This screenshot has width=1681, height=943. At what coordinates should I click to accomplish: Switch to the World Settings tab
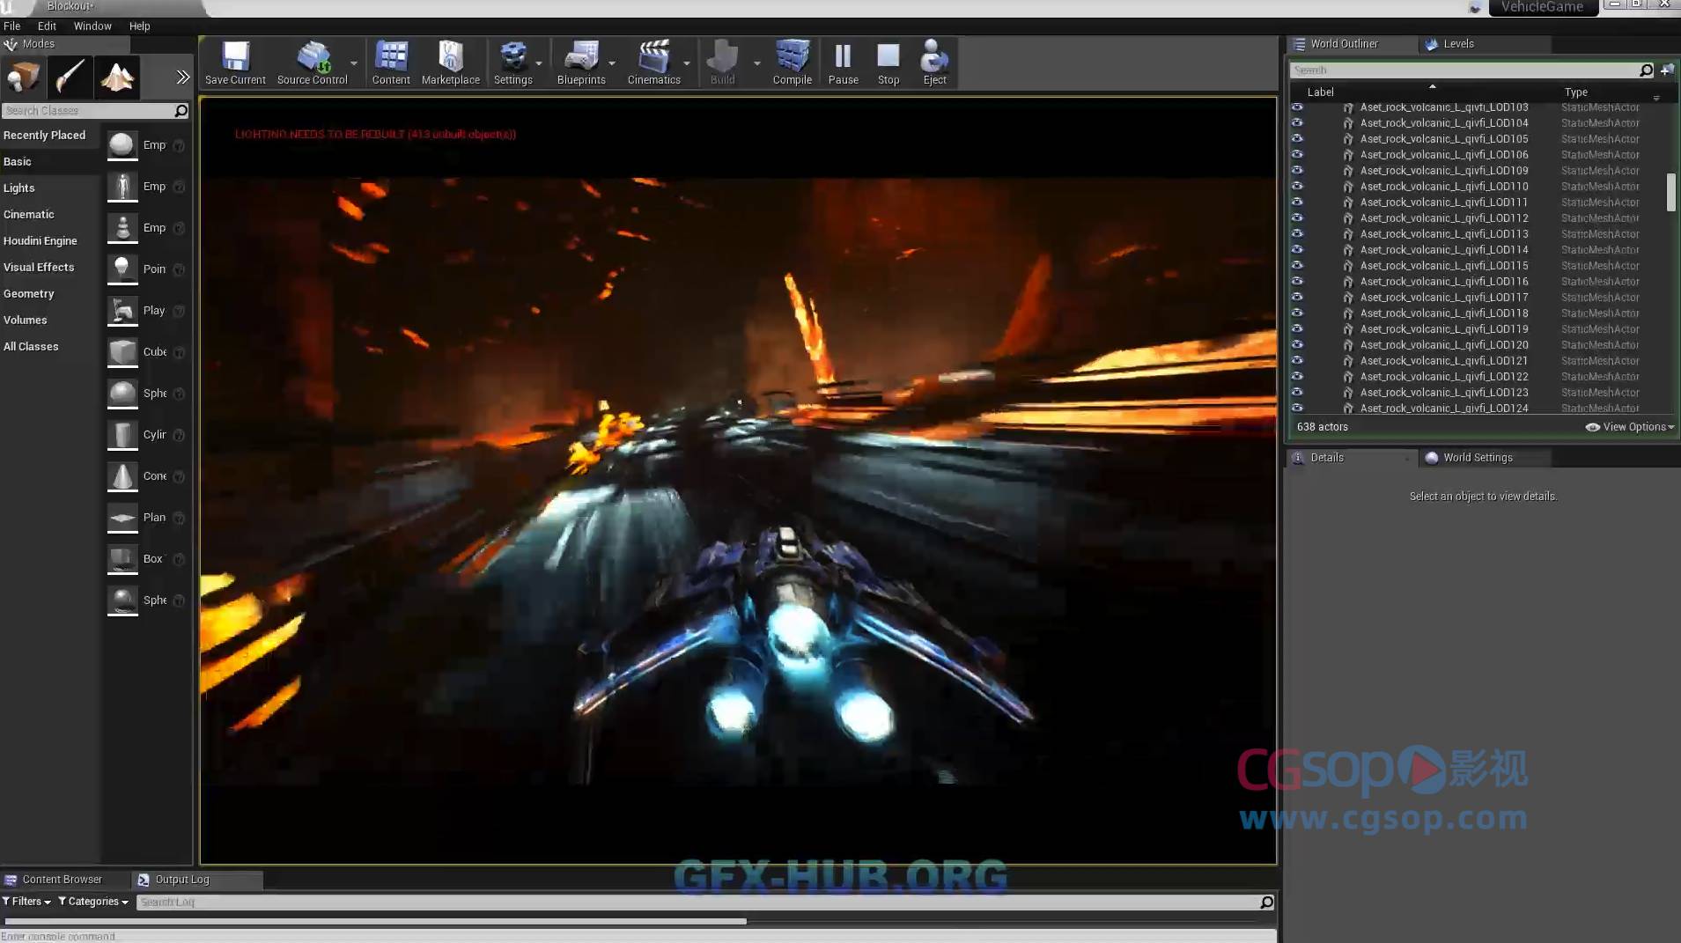tap(1477, 458)
